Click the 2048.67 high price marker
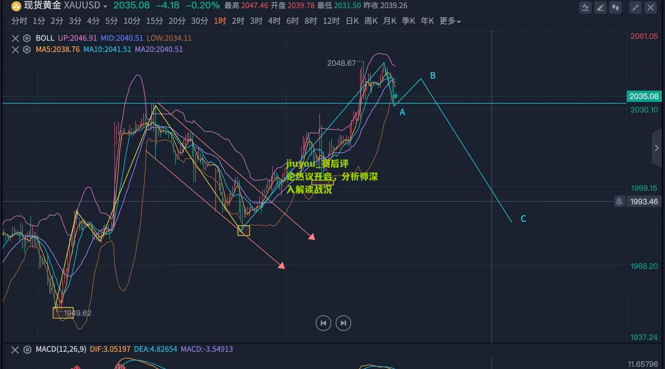Image resolution: width=665 pixels, height=369 pixels. [x=341, y=63]
